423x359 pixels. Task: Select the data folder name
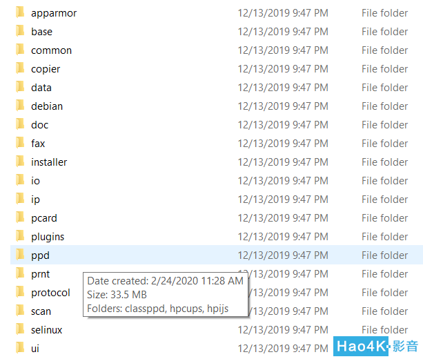click(x=41, y=88)
